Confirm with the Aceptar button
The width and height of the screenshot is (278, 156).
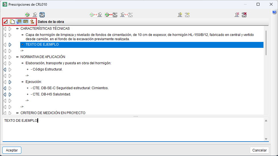point(12,150)
